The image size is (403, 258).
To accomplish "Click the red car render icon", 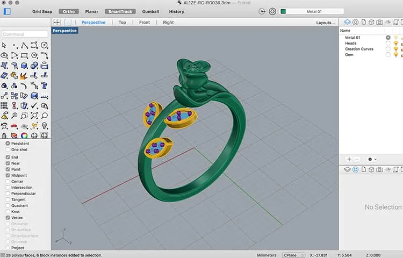I will pos(14,126).
